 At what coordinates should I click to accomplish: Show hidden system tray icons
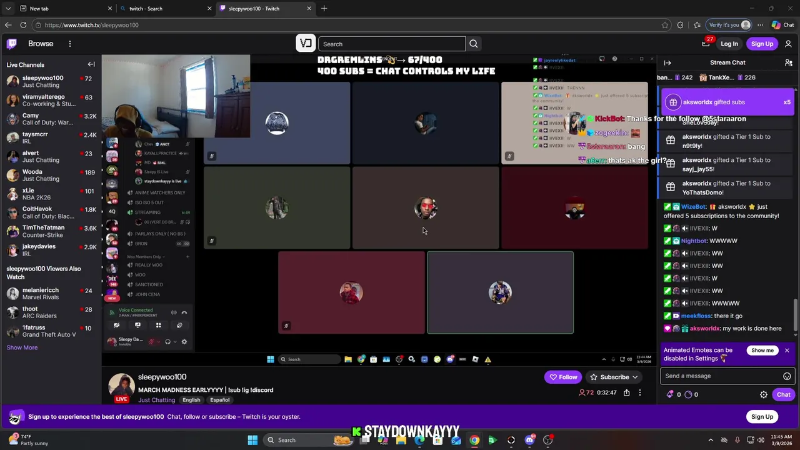(711, 440)
